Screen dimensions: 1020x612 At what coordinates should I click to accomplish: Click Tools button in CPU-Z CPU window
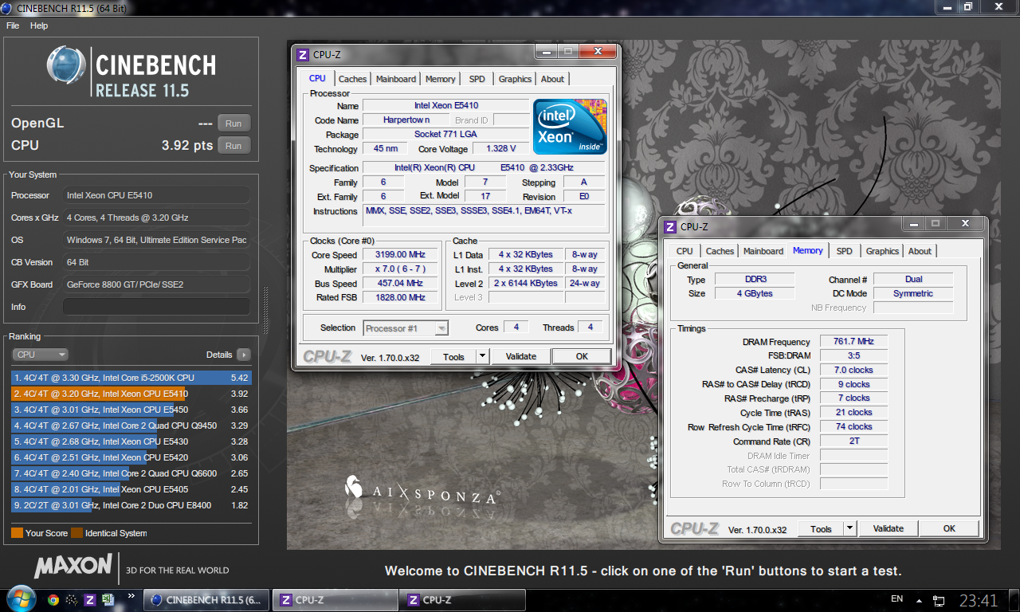[453, 356]
